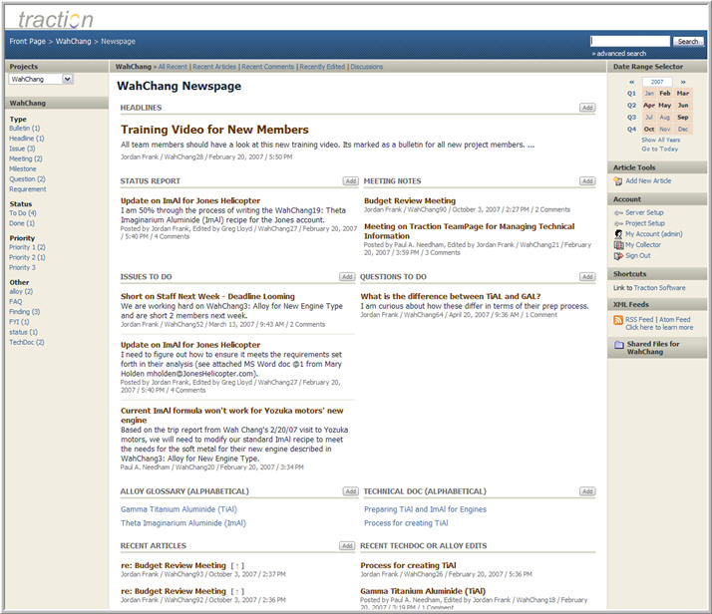
Task: Click the orange RSS feed icon
Action: pyautogui.click(x=618, y=320)
